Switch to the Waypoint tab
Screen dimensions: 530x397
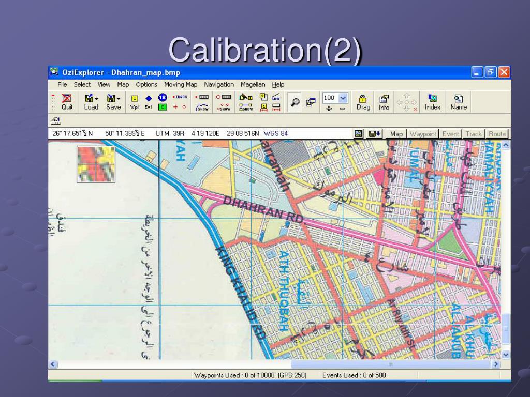coord(423,134)
